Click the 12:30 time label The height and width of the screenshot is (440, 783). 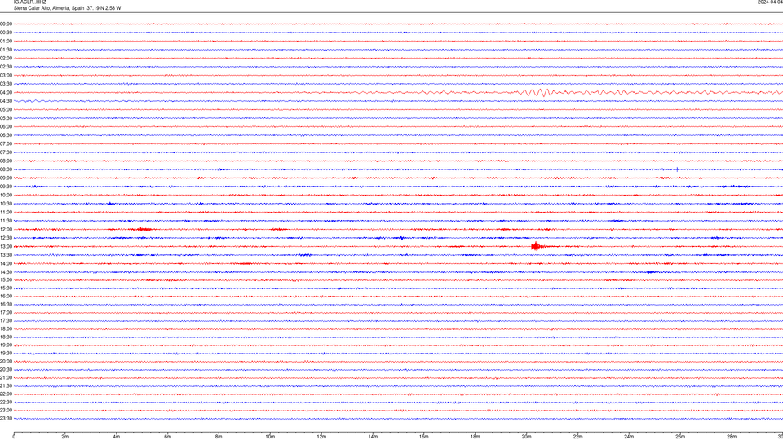(x=6, y=238)
